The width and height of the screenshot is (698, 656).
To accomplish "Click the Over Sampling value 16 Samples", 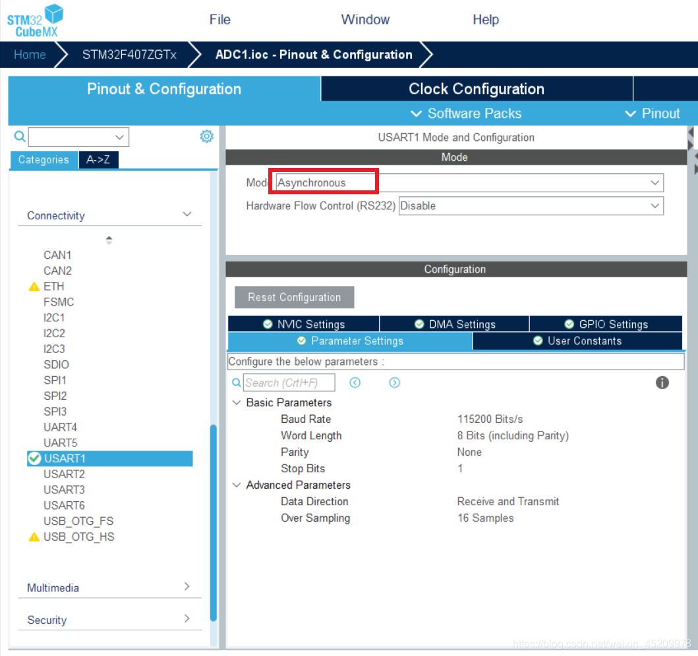I will [x=485, y=518].
